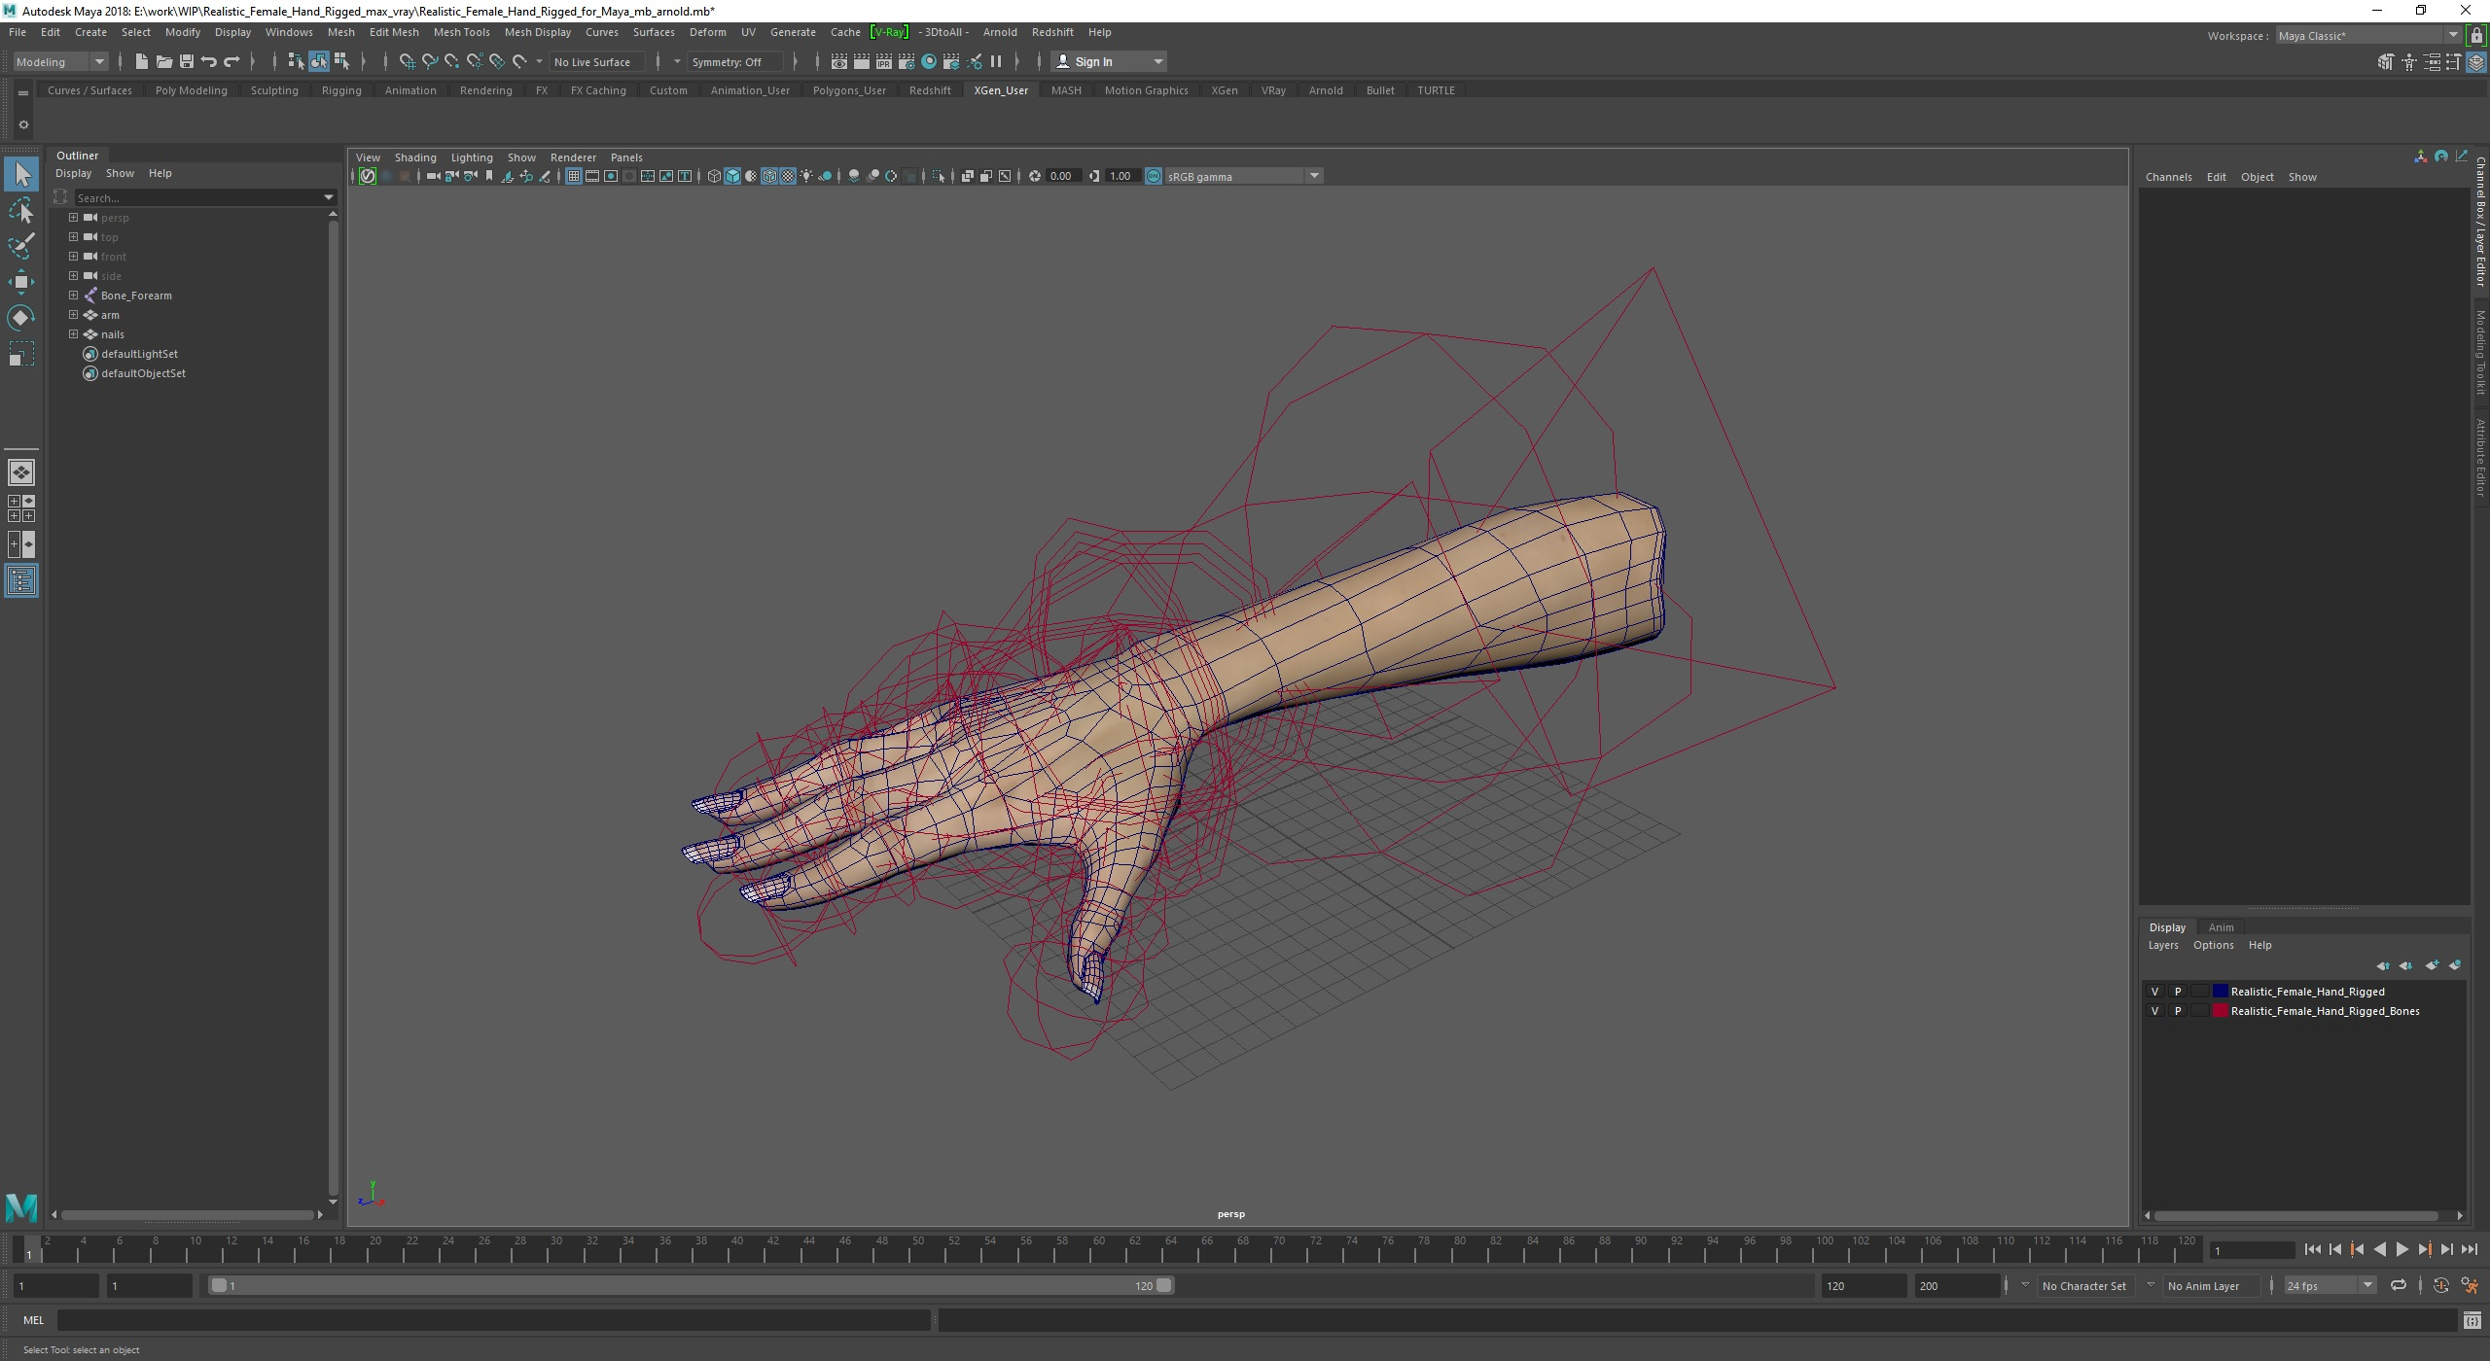Toggle playback P of Realistic_Female_Hand_Rigged_Bones layer
This screenshot has height=1361, width=2490.
(2178, 1011)
